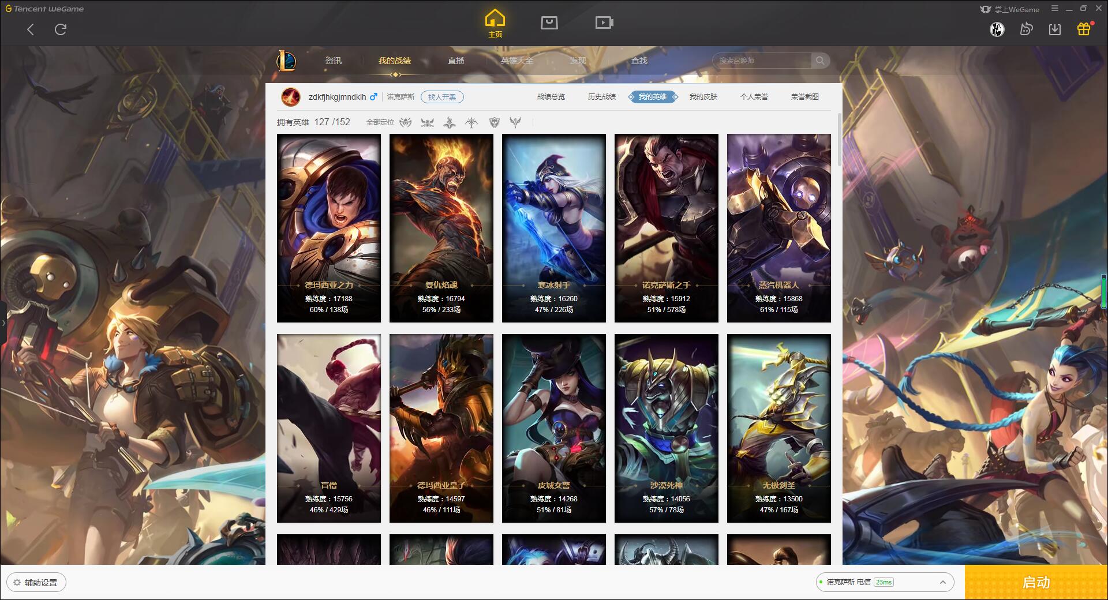1108x600 pixels.
Task: Open the 查找 tab
Action: 639,61
